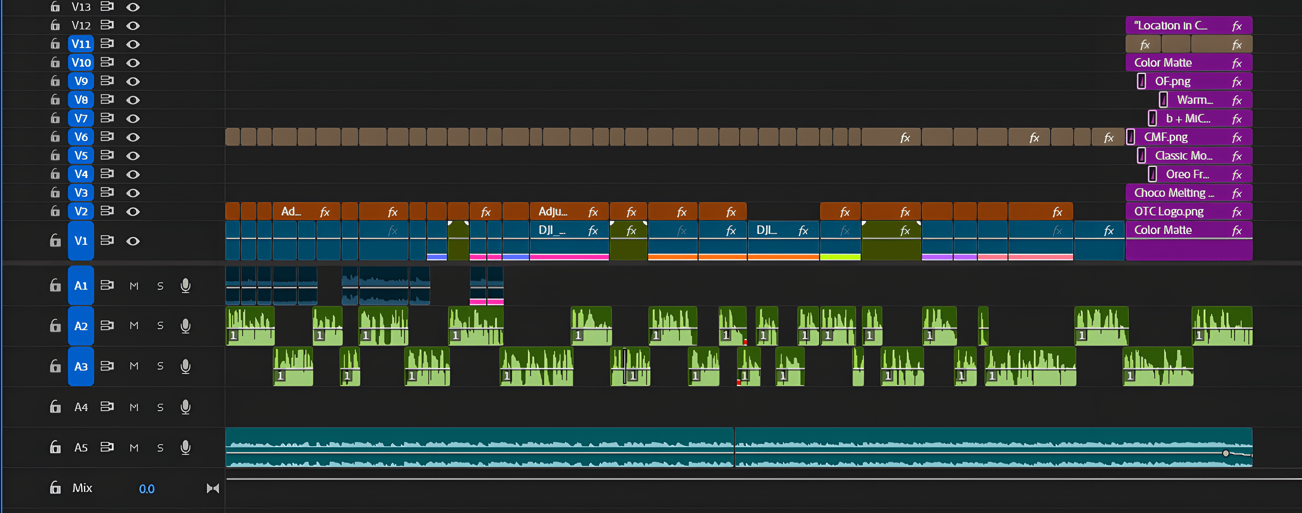
Task: Hide track V11 output with eye
Action: coord(133,44)
